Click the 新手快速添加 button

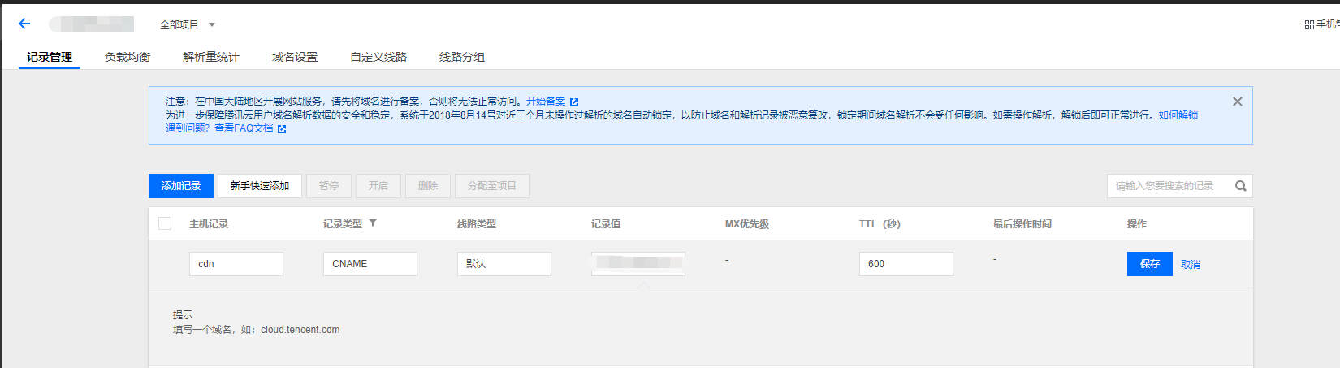260,186
